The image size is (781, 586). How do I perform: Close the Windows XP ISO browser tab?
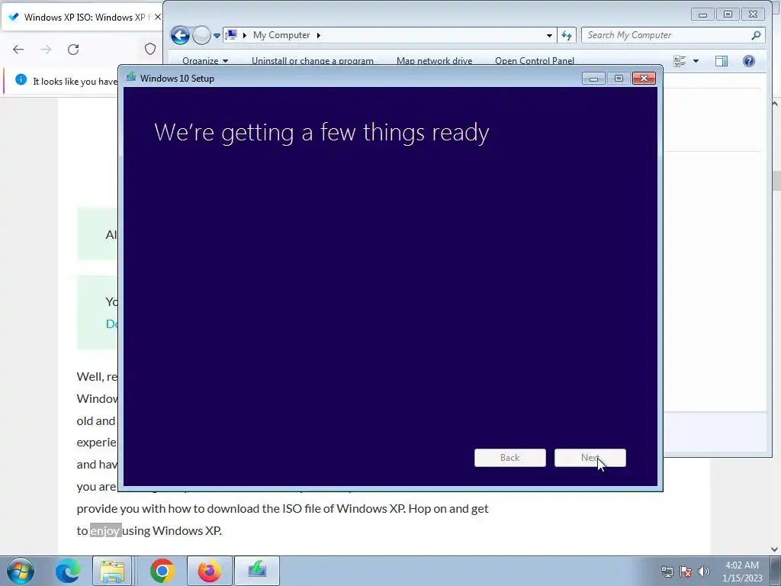click(x=157, y=17)
